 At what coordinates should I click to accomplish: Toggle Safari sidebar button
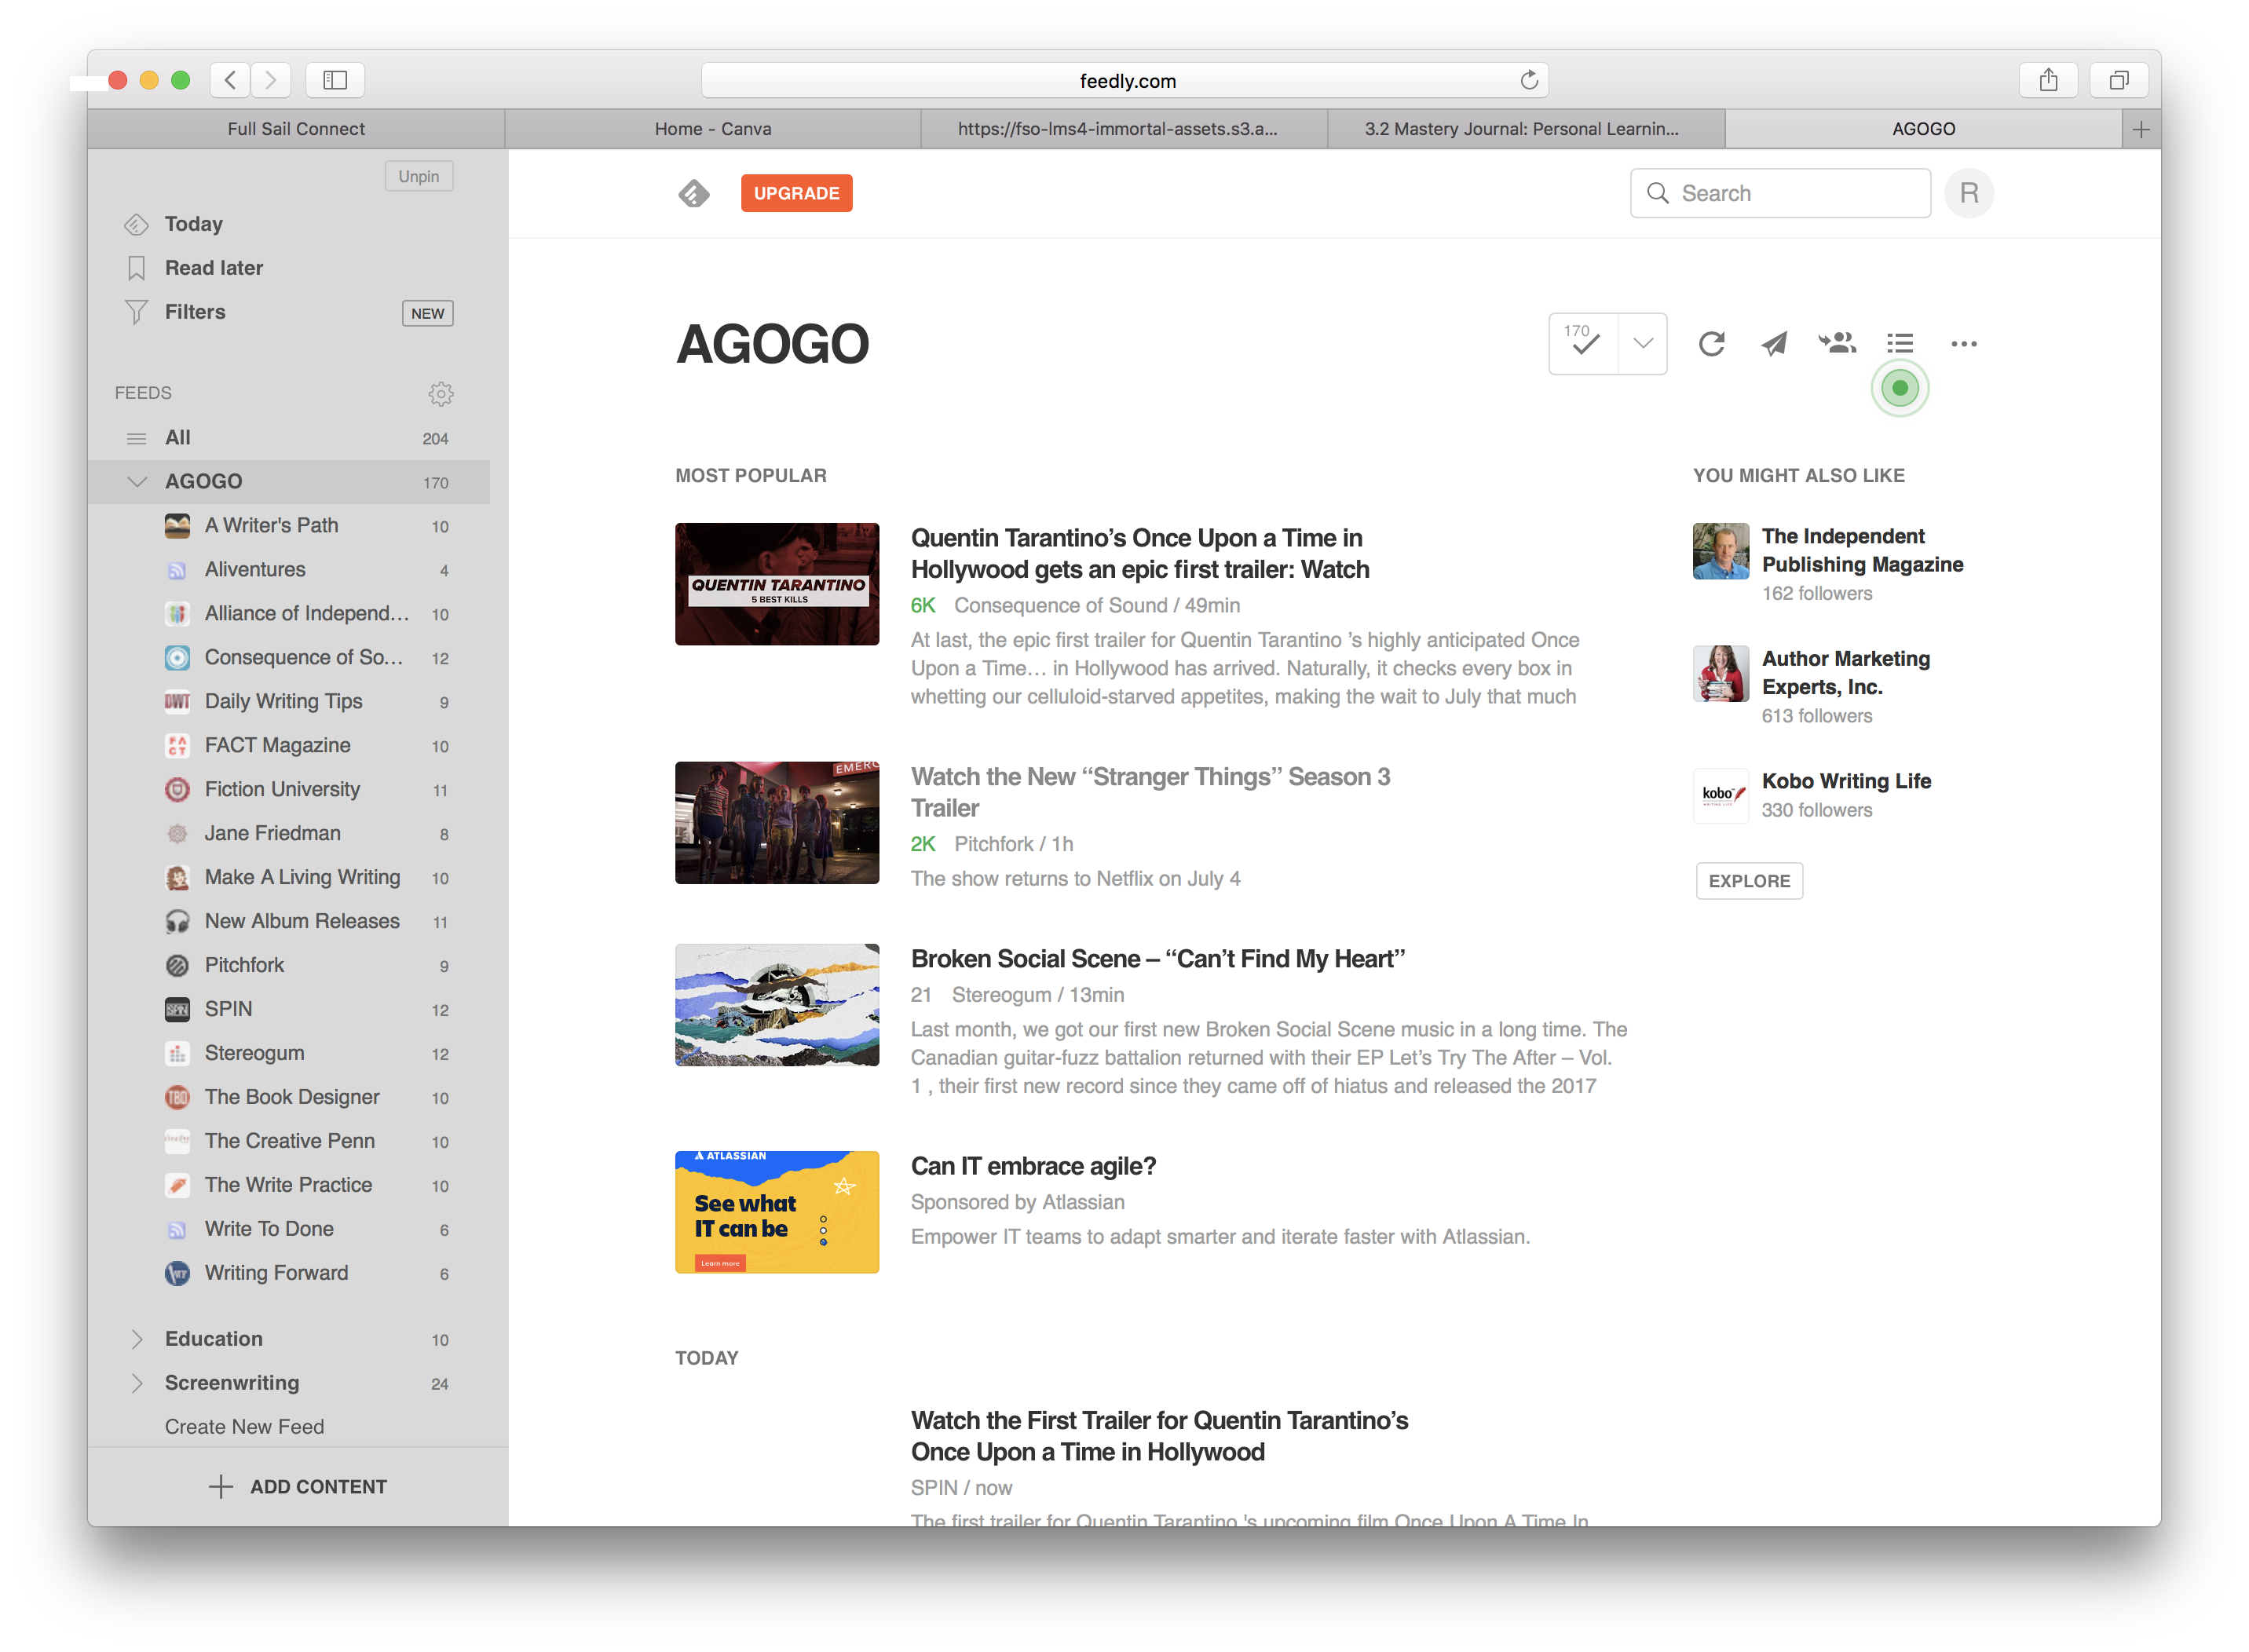click(335, 80)
